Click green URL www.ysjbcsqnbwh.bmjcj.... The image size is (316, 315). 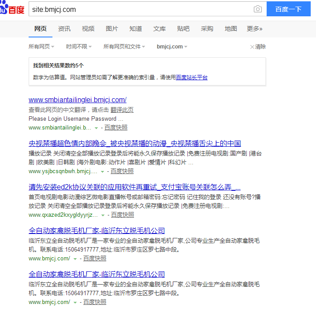(63, 171)
